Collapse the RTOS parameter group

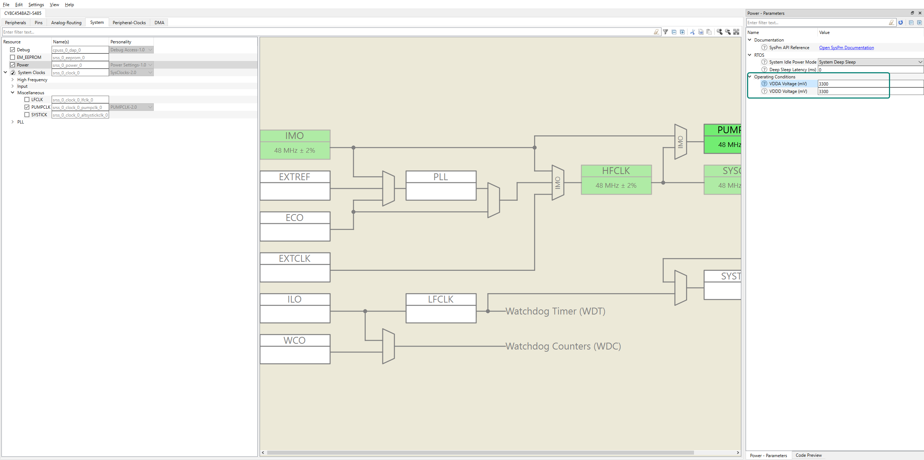tap(750, 55)
